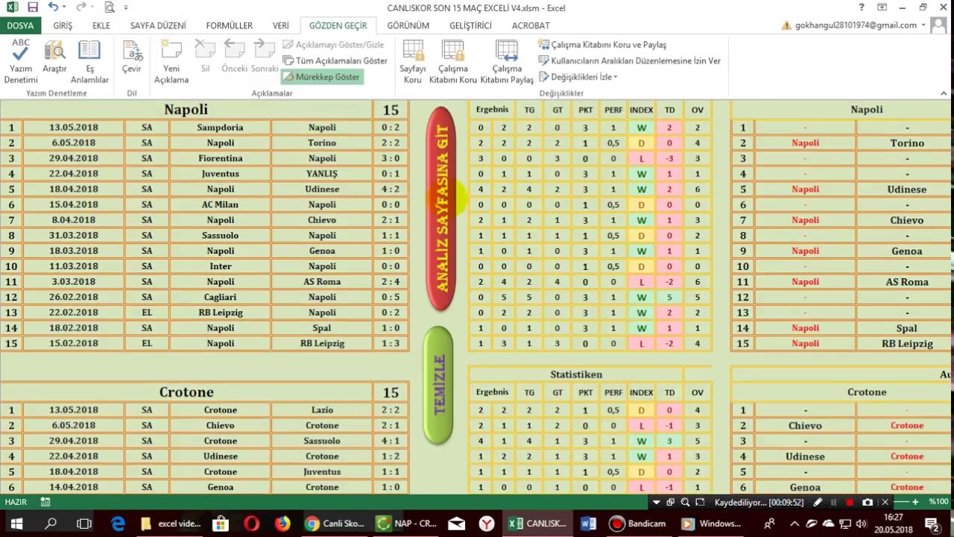Undo the last action in Excel
This screenshot has width=954, height=537.
pyautogui.click(x=52, y=7)
